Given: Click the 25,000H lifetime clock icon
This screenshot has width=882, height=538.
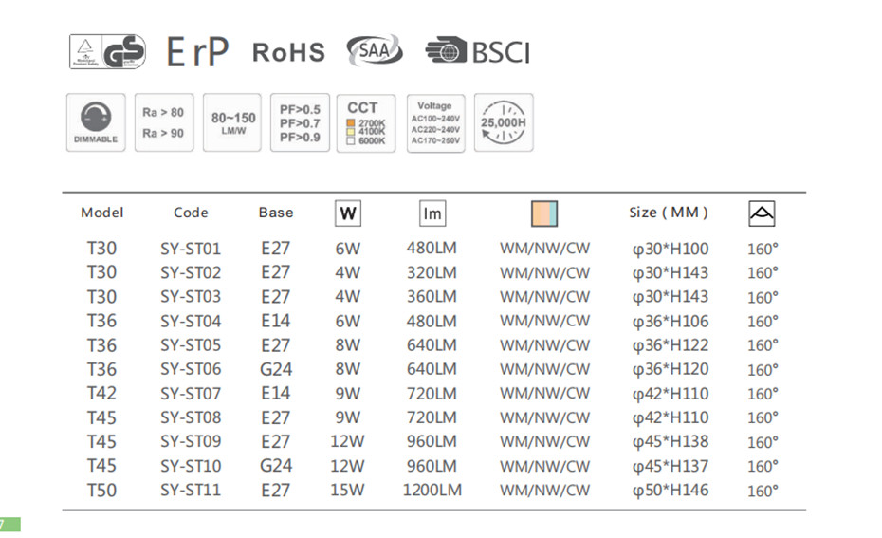Looking at the screenshot, I should point(504,123).
